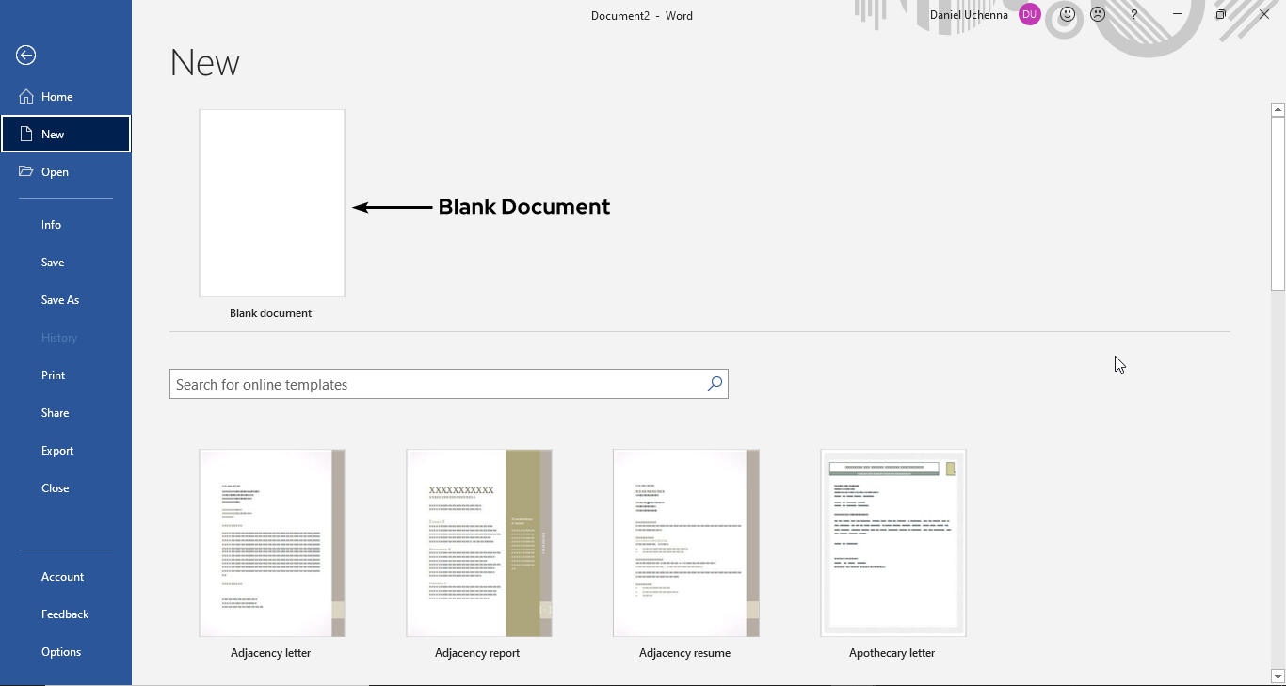Viewport: 1286px width, 686px height.
Task: Click the online templates search field
Action: 424,384
